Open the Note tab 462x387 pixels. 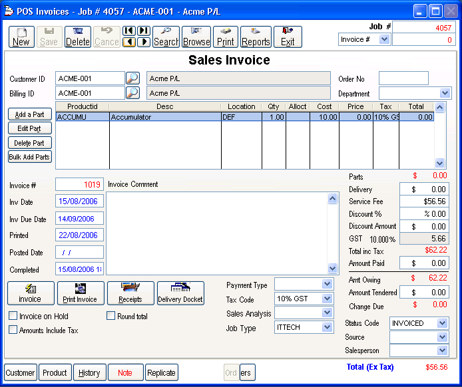pos(125,373)
